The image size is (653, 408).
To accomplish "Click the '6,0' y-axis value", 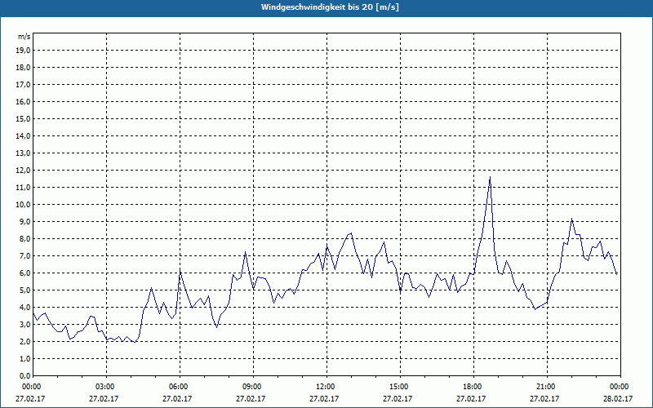I will (24, 273).
